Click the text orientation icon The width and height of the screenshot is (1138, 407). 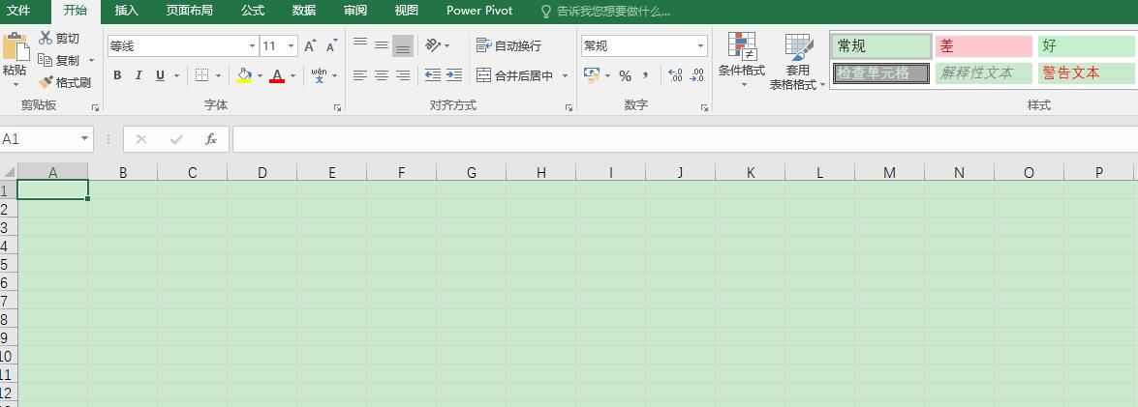[433, 45]
